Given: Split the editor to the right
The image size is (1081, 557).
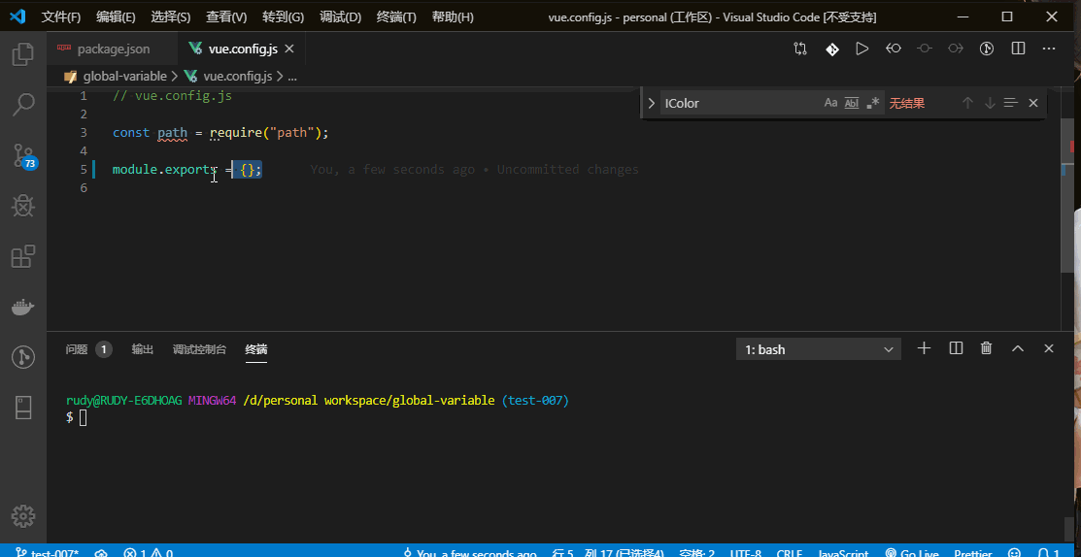Looking at the screenshot, I should point(1018,49).
